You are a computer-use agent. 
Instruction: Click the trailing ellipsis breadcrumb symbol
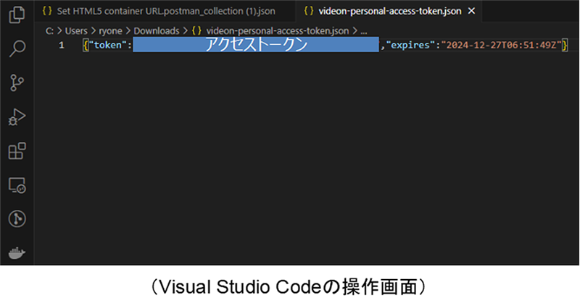364,31
